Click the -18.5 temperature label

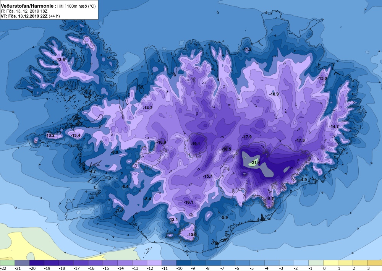pyautogui.click(x=226, y=149)
